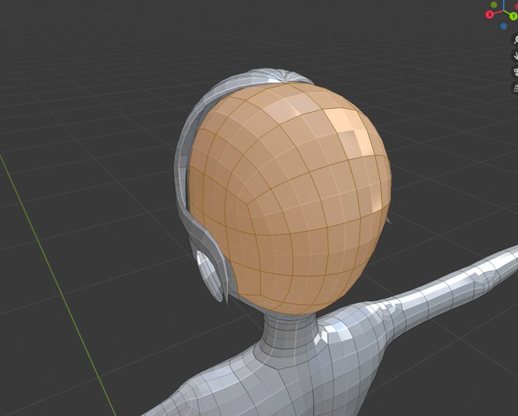Click the dark green negative Y gizmo dot
The height and width of the screenshot is (416, 518).
pyautogui.click(x=494, y=5)
